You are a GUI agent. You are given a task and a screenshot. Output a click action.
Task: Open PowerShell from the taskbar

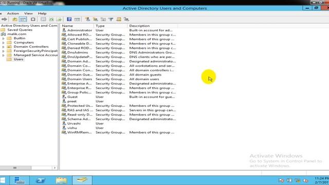40,180
